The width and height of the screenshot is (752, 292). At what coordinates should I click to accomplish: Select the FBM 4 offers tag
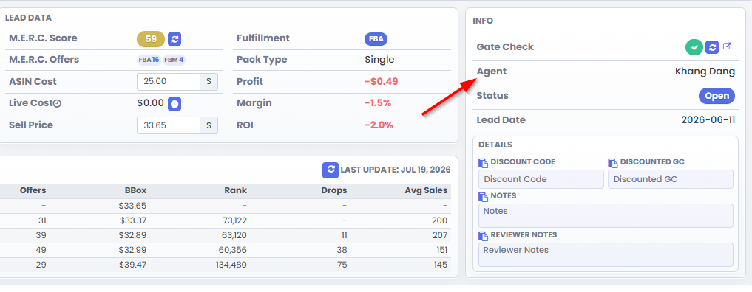(x=174, y=60)
